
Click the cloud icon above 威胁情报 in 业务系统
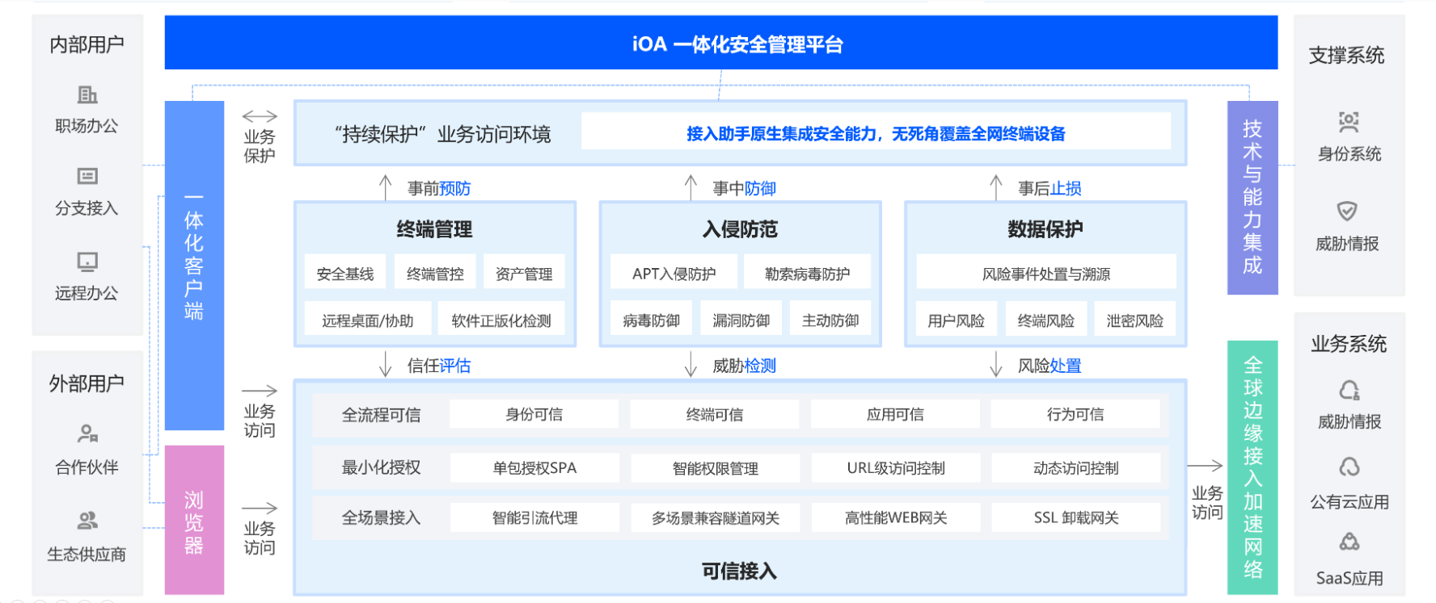(1349, 391)
